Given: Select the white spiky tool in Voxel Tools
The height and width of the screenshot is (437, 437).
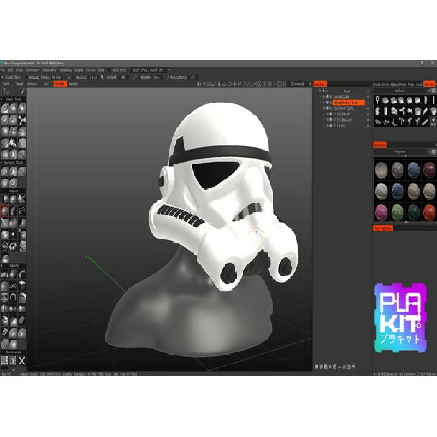Looking at the screenshot, I should [x=13, y=143].
